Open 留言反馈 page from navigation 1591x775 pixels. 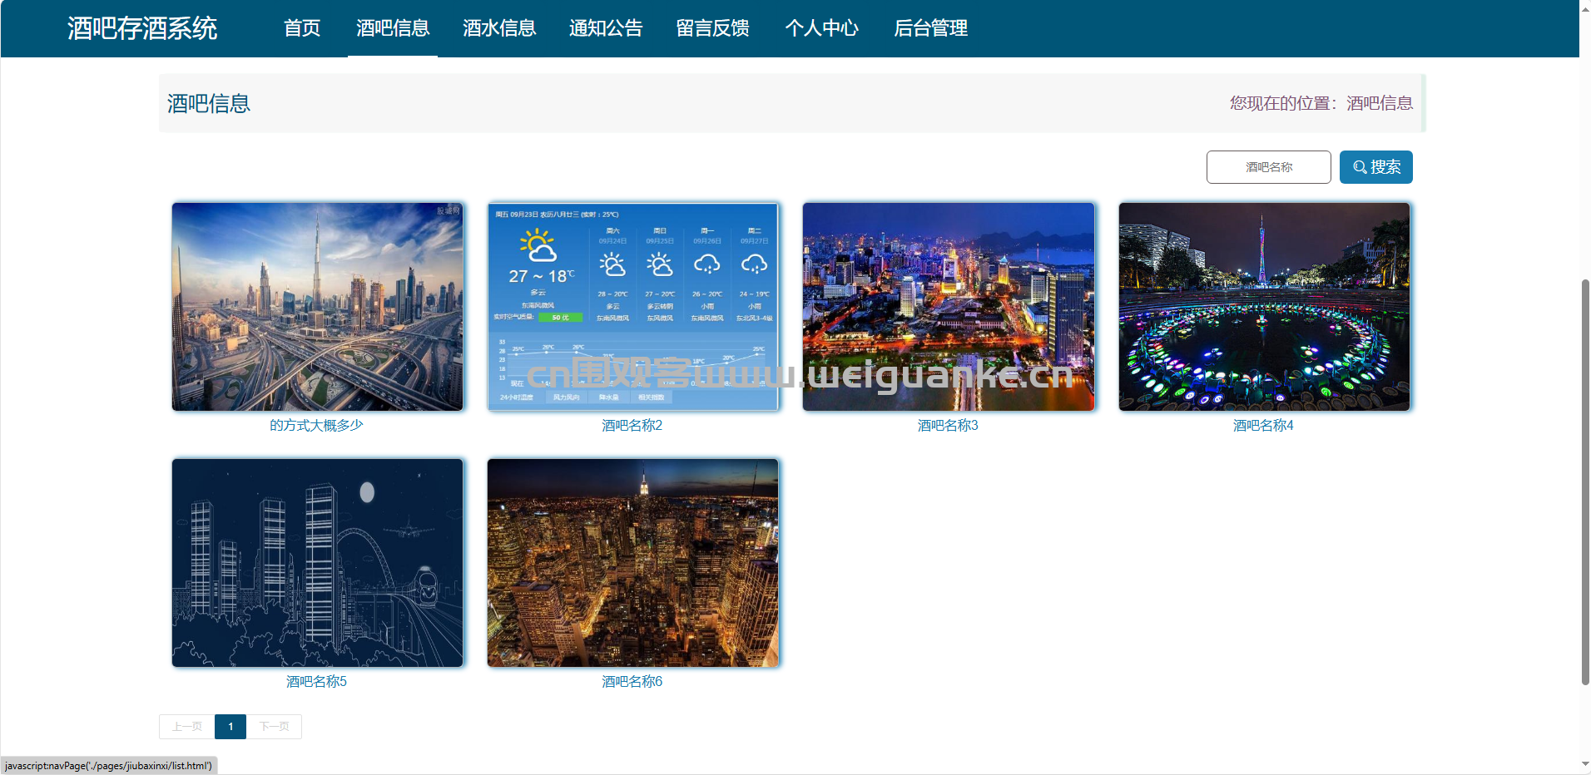(x=713, y=28)
